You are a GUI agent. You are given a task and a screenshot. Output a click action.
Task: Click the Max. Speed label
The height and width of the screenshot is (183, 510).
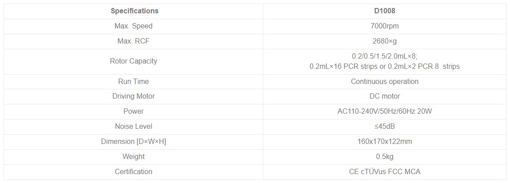tap(133, 26)
